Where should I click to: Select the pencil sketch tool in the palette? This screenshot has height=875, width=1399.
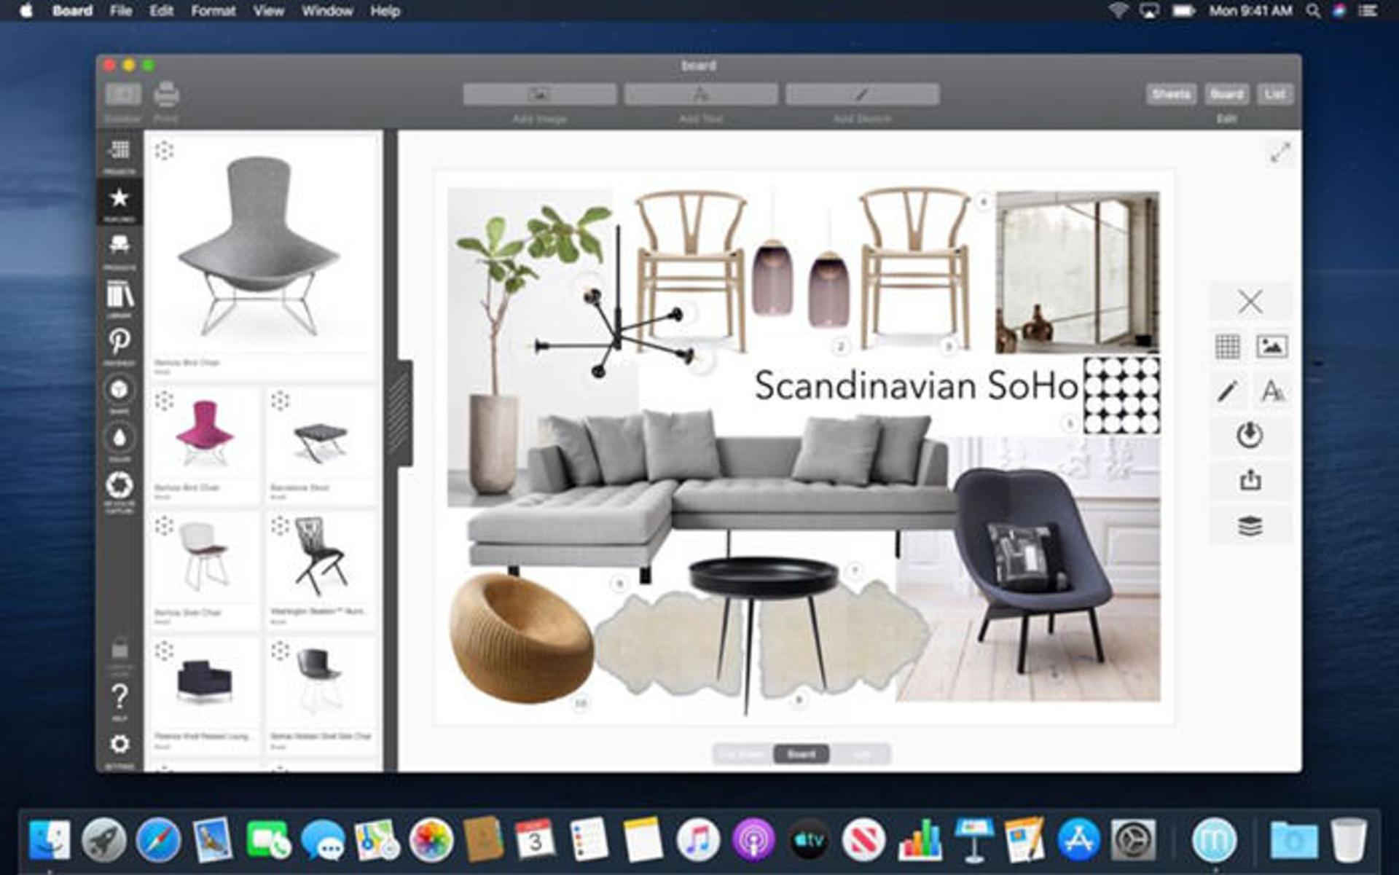tap(1228, 391)
